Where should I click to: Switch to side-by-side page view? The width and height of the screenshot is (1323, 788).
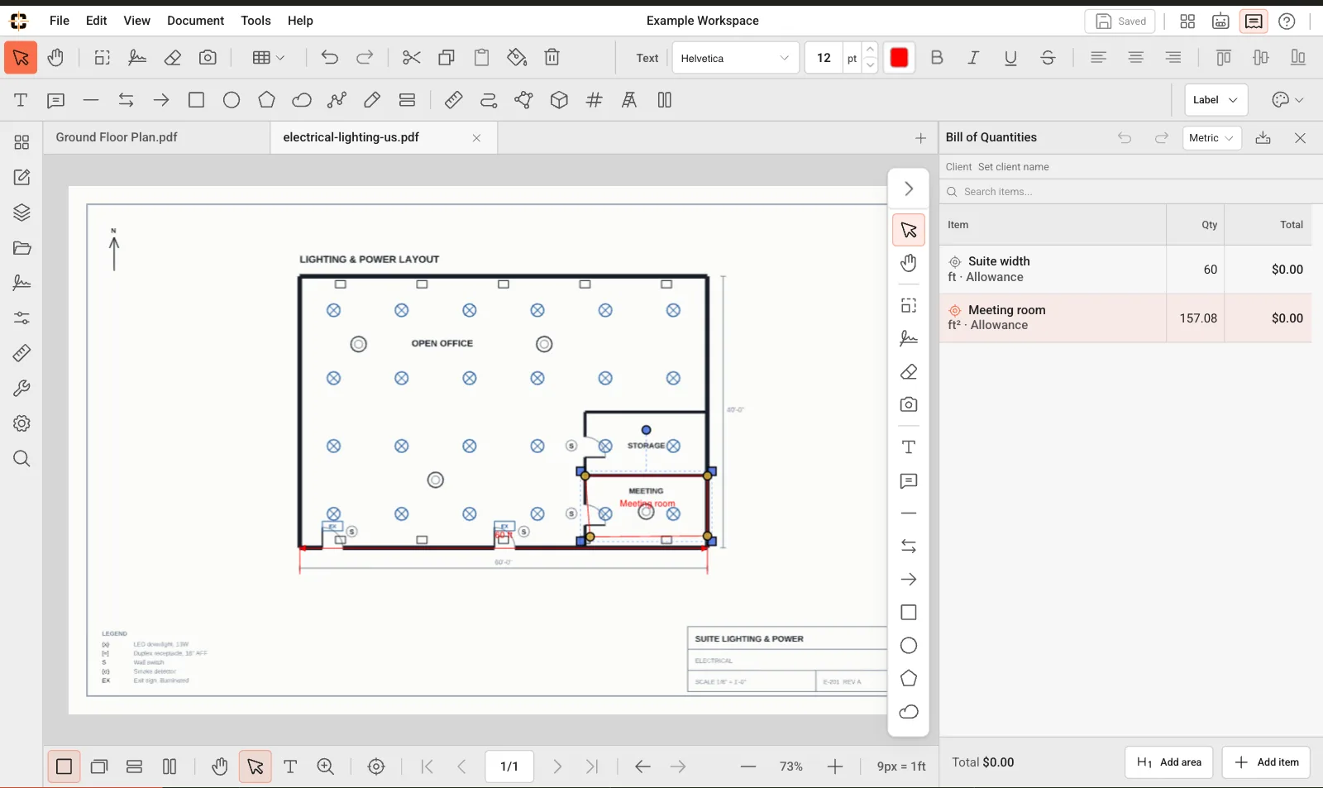(x=170, y=767)
